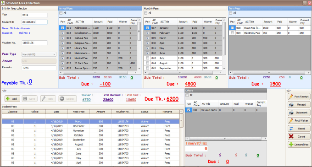
Task: Toggle Pay checkbox for January row 037
Action: tap(147, 28)
